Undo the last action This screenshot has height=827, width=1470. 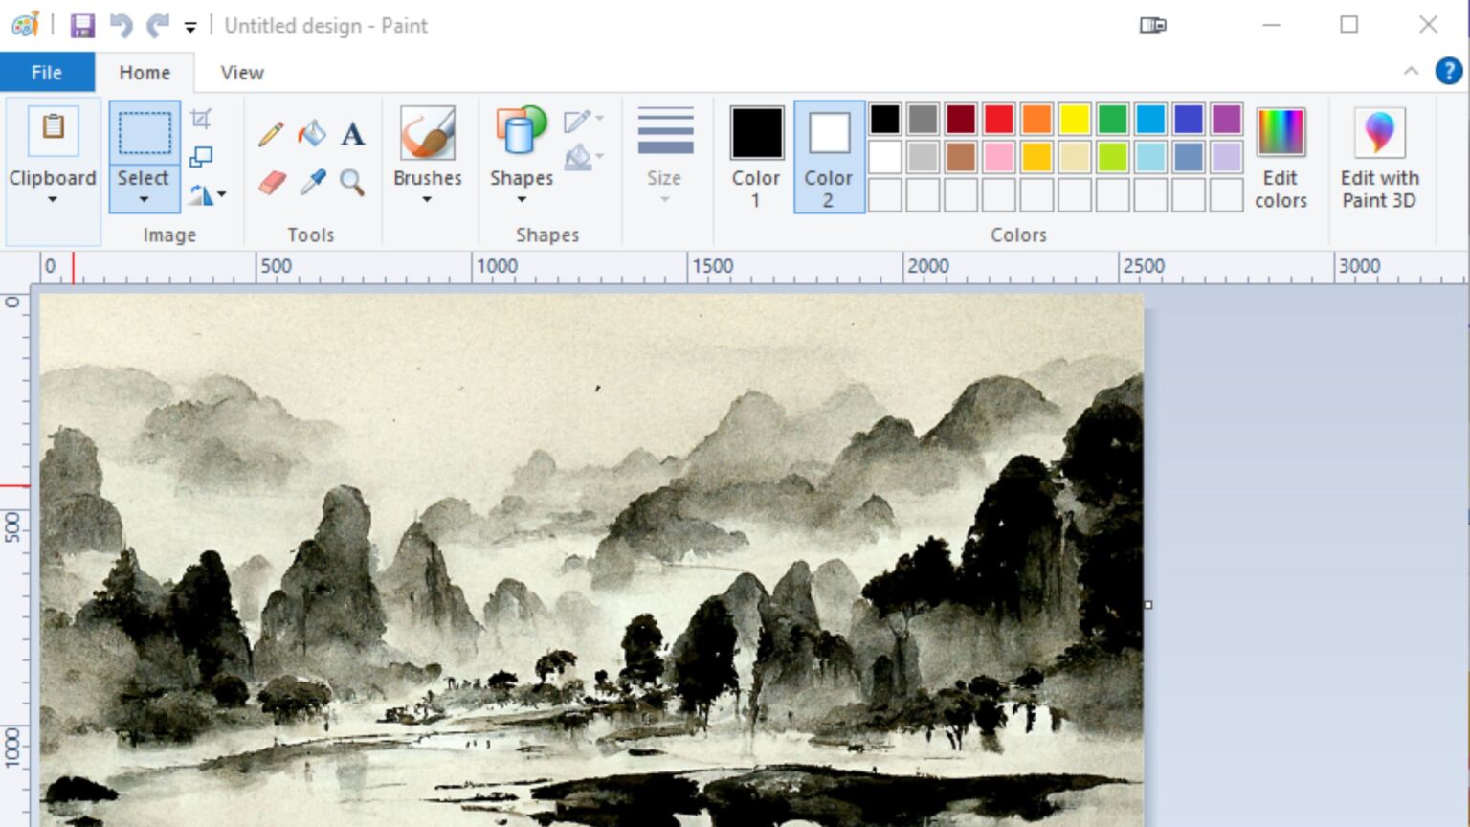pyautogui.click(x=119, y=25)
